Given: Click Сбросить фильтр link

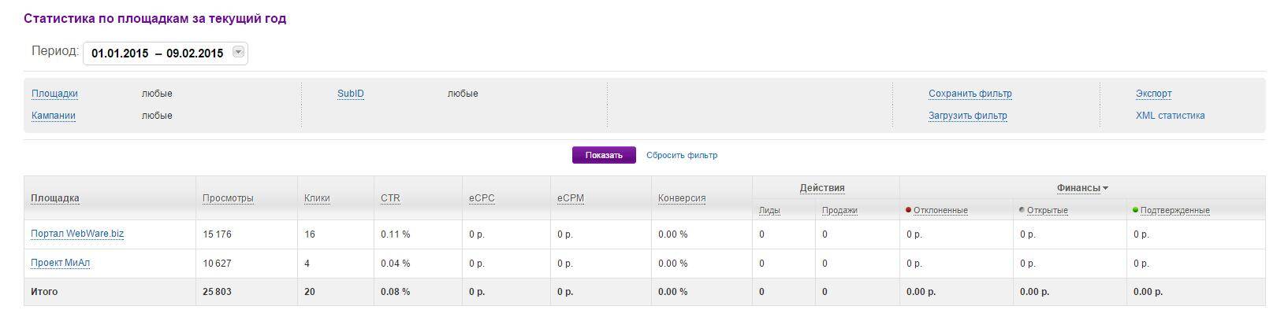Looking at the screenshot, I should (682, 155).
